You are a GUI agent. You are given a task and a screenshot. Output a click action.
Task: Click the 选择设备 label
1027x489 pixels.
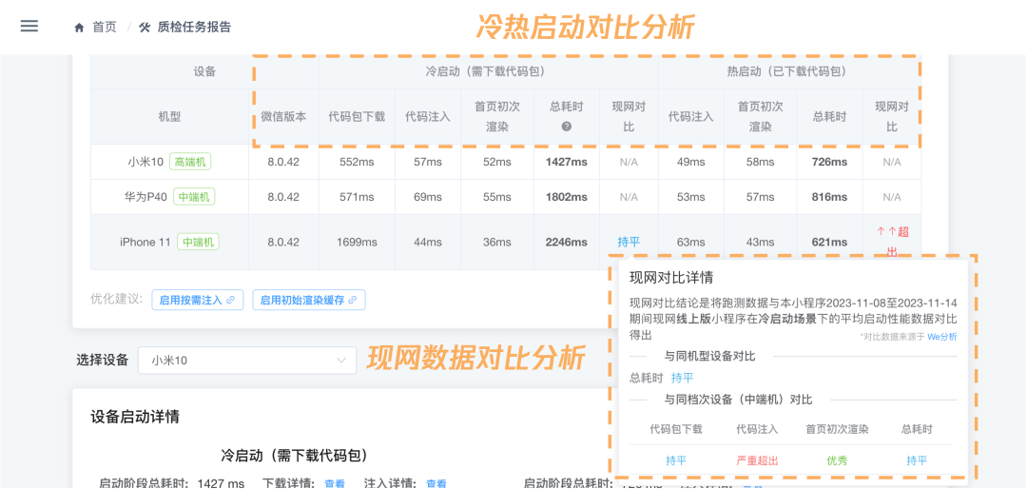(x=102, y=360)
